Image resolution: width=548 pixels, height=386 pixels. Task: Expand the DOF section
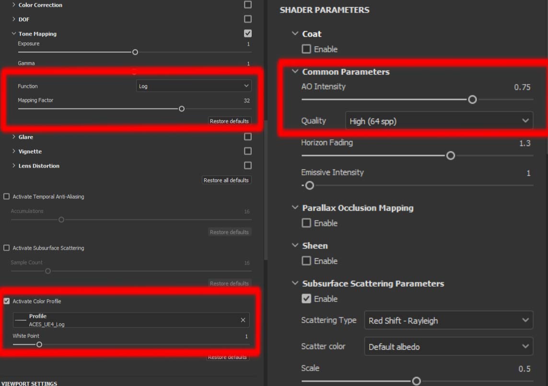click(x=13, y=19)
